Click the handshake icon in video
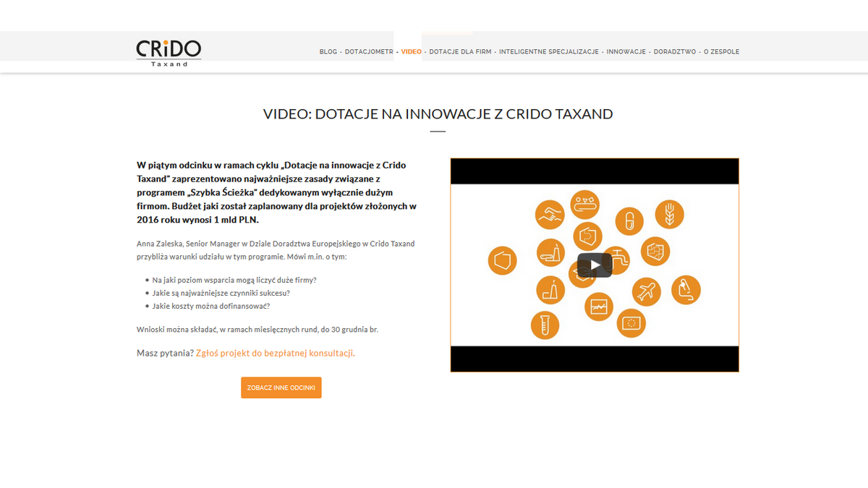Viewport: 868px width, 488px height. (550, 215)
